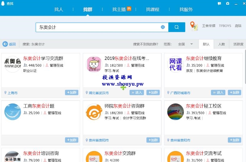The width and height of the screenshot is (246, 162).
Task: Click 进入 for the 广西防城港市 group
Action: click(x=218, y=92)
